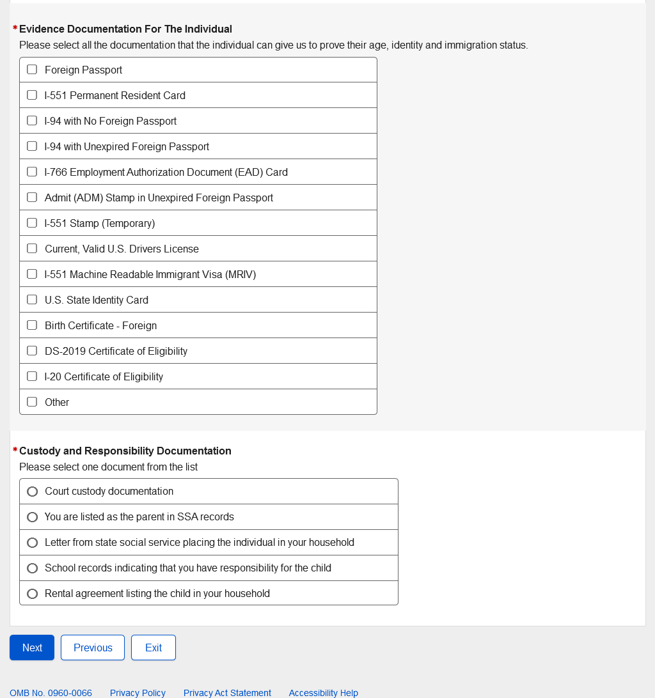Choose Court custody documentation radio button

(x=33, y=492)
